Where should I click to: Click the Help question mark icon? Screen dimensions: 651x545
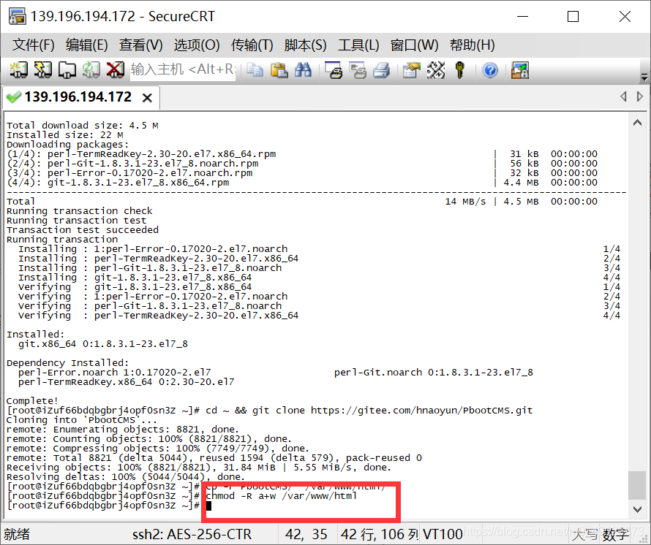point(490,69)
